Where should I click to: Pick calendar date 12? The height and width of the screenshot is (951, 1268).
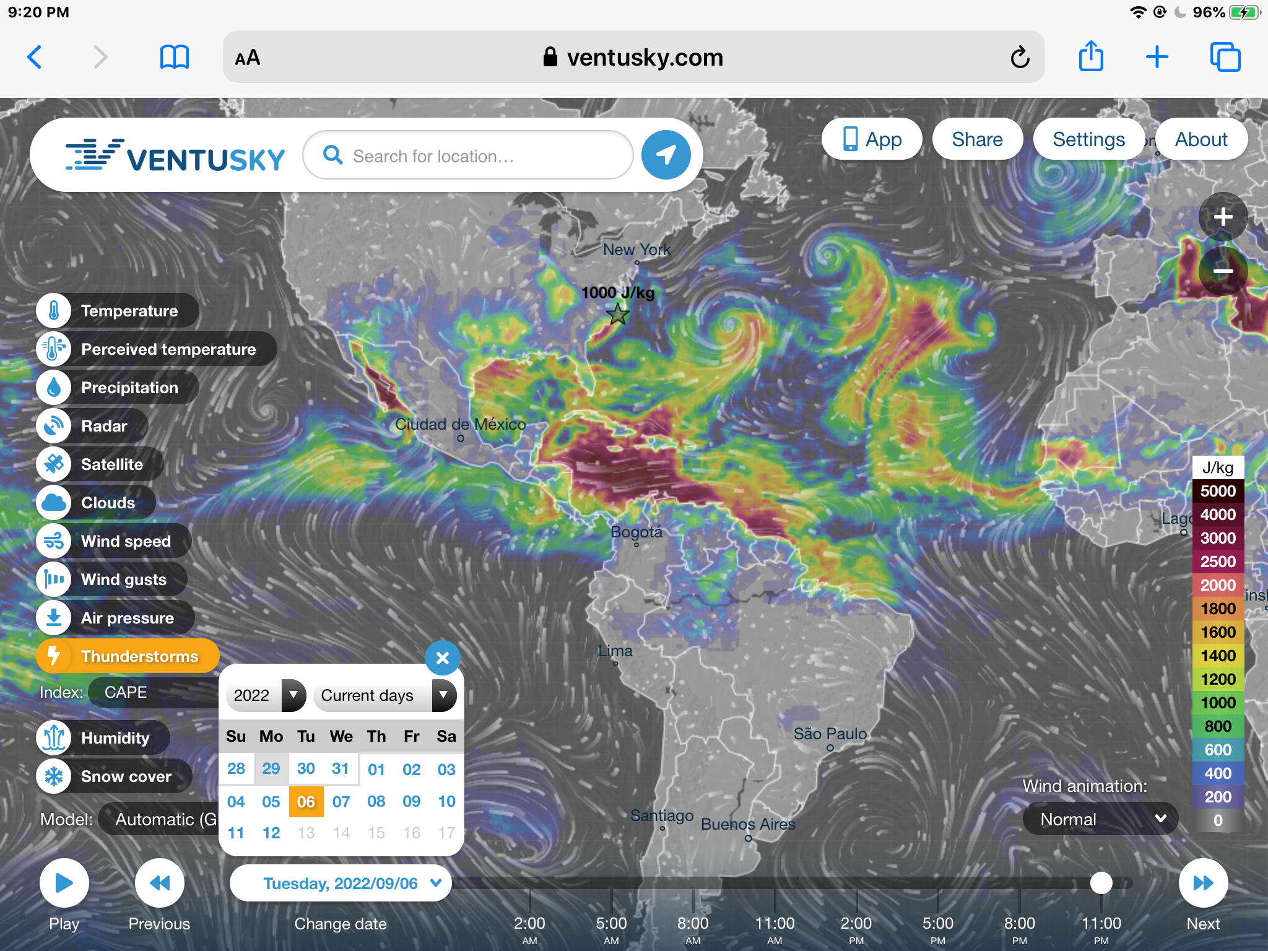click(271, 833)
